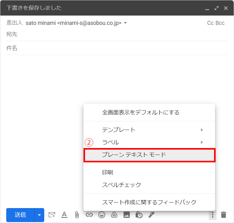
Task: Select 全画面表示をデフォルトにする menu item
Action: pos(149,113)
